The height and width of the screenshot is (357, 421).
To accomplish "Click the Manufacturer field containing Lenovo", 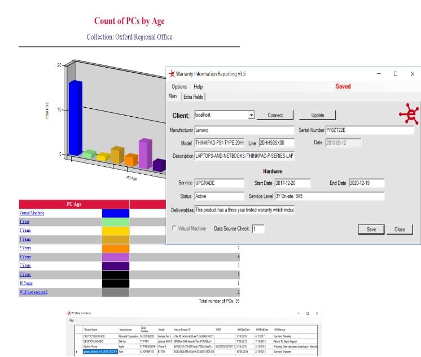I will pos(244,130).
